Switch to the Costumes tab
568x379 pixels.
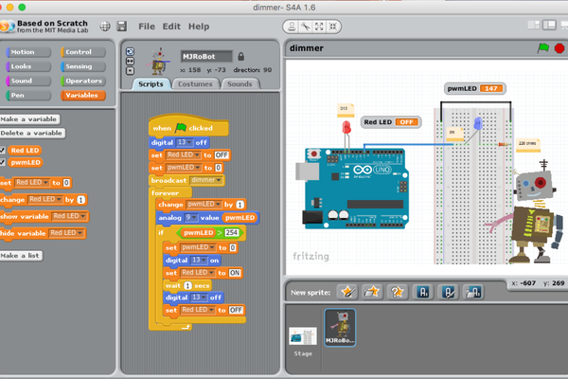click(x=195, y=83)
